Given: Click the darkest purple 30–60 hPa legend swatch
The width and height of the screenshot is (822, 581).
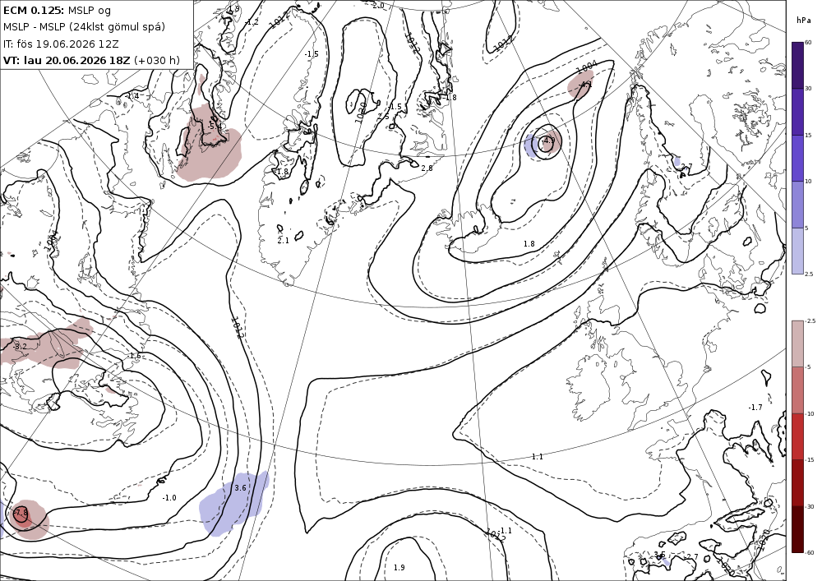Looking at the screenshot, I should click(x=797, y=65).
